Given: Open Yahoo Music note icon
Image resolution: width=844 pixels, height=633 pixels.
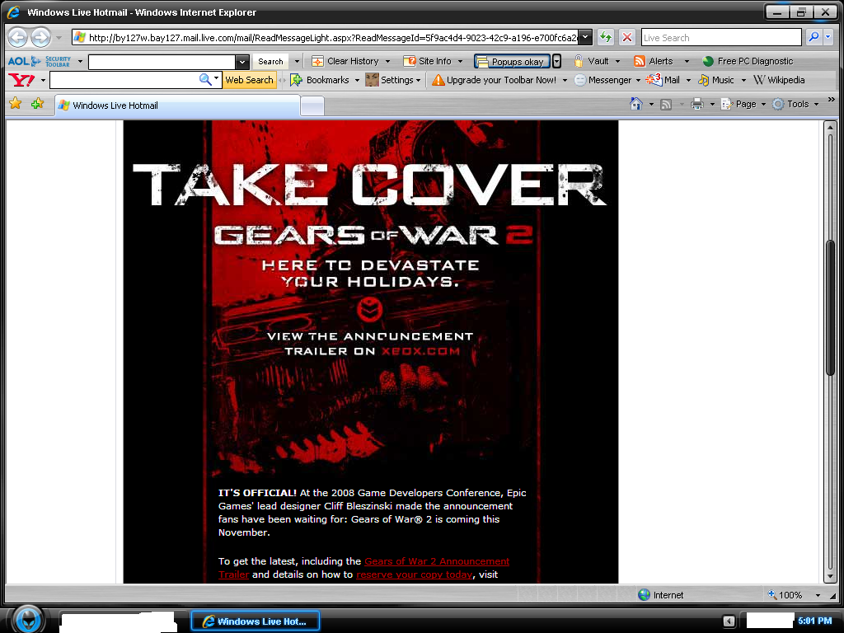Looking at the screenshot, I should point(703,80).
